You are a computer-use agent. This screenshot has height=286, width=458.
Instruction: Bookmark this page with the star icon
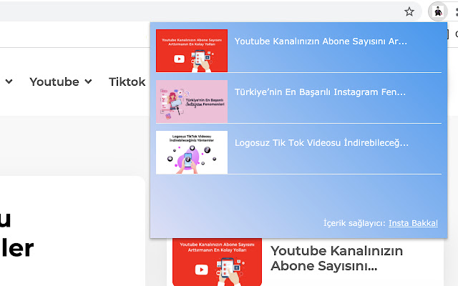(409, 11)
